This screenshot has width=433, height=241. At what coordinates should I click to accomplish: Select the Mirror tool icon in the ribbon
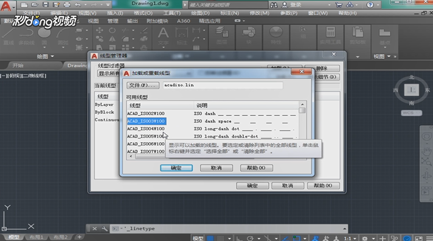112,39
